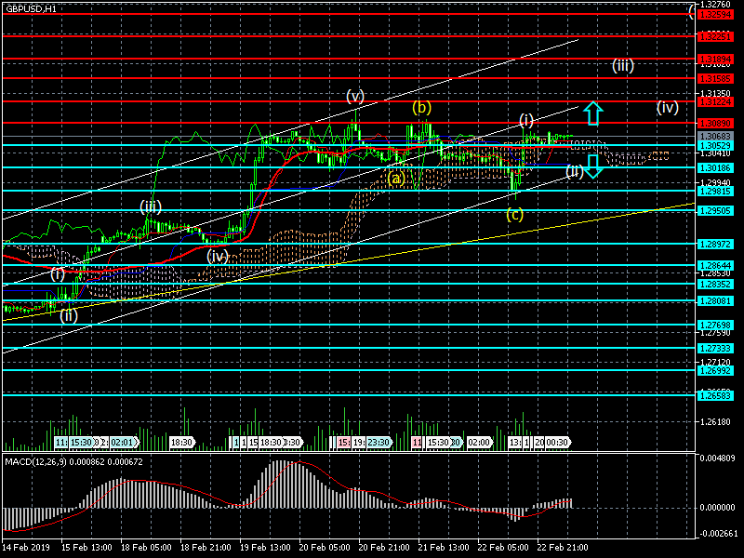This screenshot has width=744, height=558.
Task: Select the red 1.31585 resistance label
Action: point(715,78)
